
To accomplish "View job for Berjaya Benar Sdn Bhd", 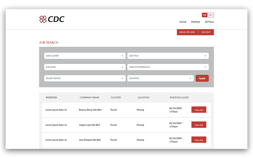I will [x=199, y=110].
